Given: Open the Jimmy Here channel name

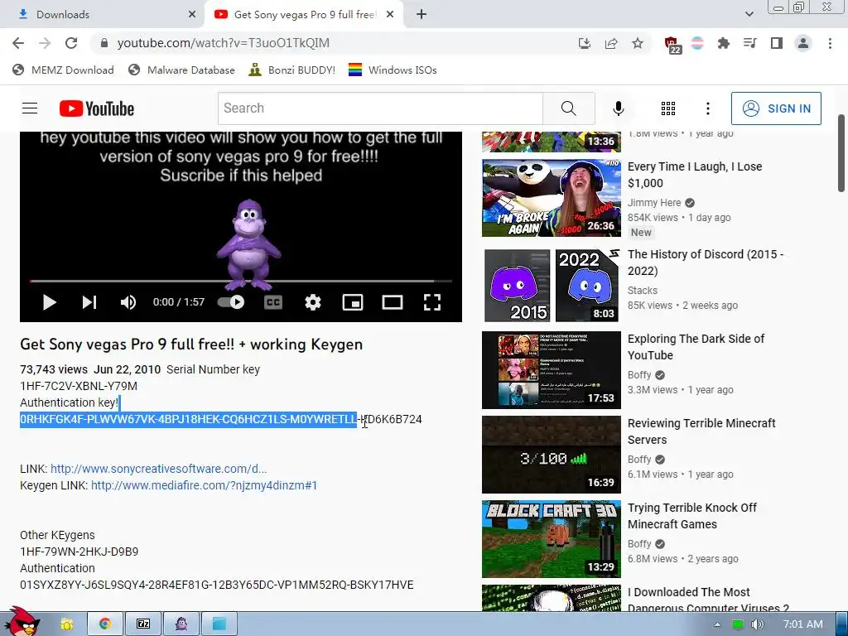Looking at the screenshot, I should click(x=654, y=203).
